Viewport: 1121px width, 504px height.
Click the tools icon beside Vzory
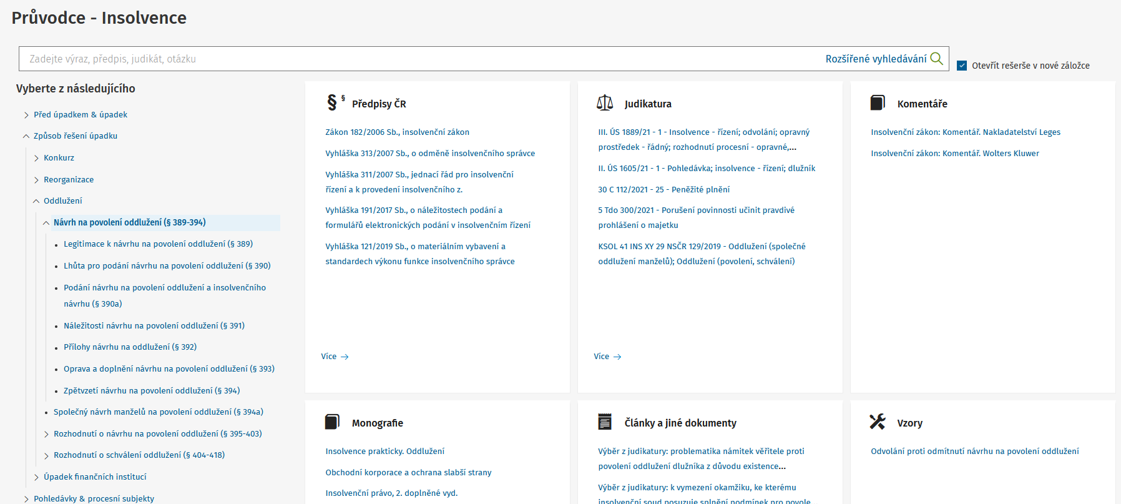pos(878,422)
